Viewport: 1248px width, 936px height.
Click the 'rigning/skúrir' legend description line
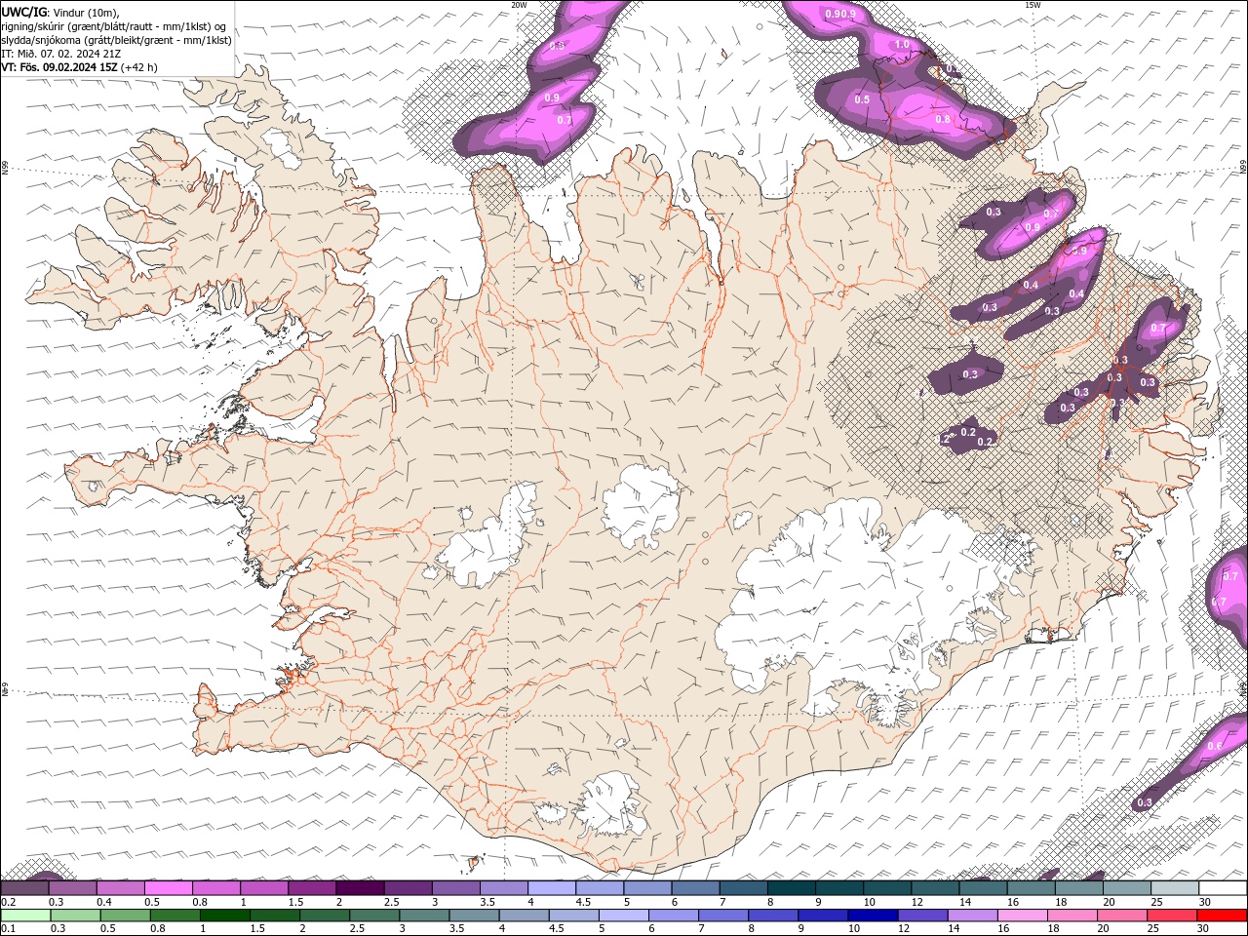tap(114, 26)
